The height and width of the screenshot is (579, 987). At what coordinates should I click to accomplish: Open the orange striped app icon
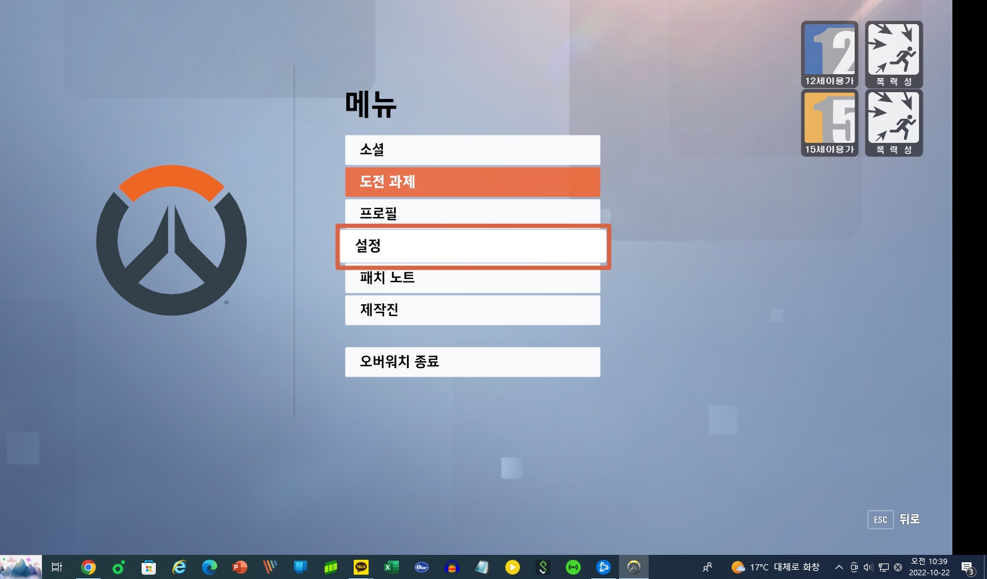pyautogui.click(x=270, y=567)
